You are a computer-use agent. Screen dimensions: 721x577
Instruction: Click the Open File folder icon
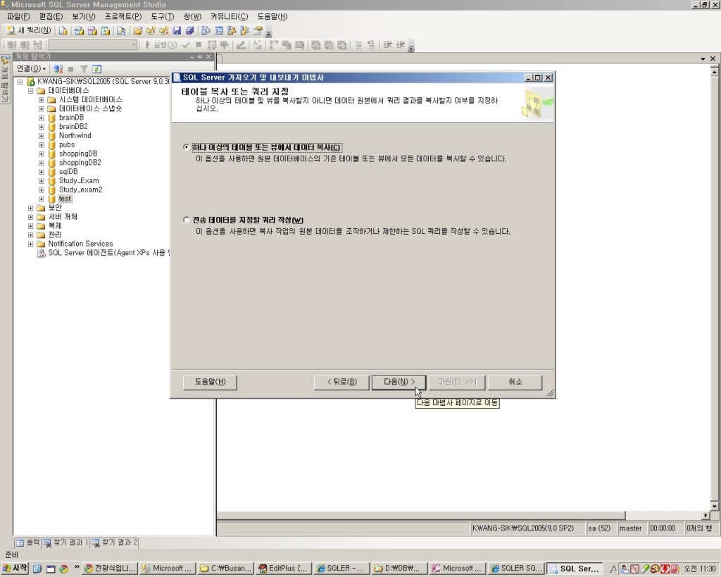click(x=137, y=31)
